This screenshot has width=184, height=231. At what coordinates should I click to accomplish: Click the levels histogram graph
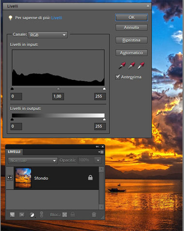pyautogui.click(x=58, y=68)
